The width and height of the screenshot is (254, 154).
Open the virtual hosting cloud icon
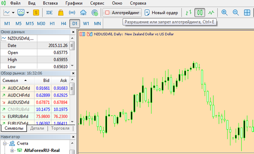(83, 13)
